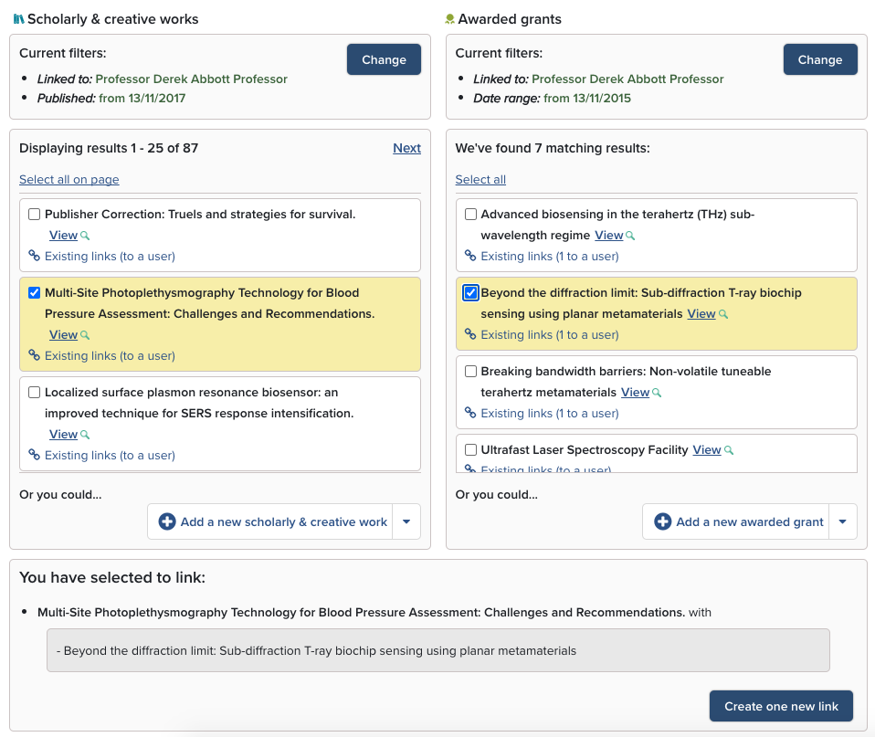Go to Next page of results

pyautogui.click(x=406, y=148)
